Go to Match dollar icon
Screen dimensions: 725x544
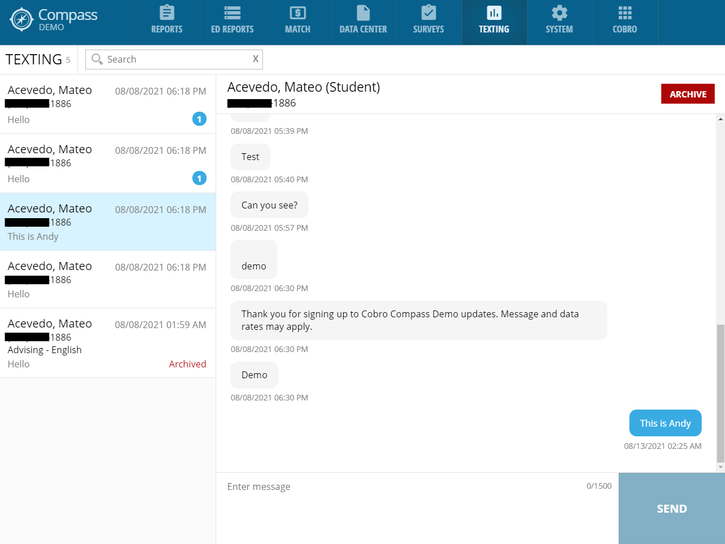[298, 13]
